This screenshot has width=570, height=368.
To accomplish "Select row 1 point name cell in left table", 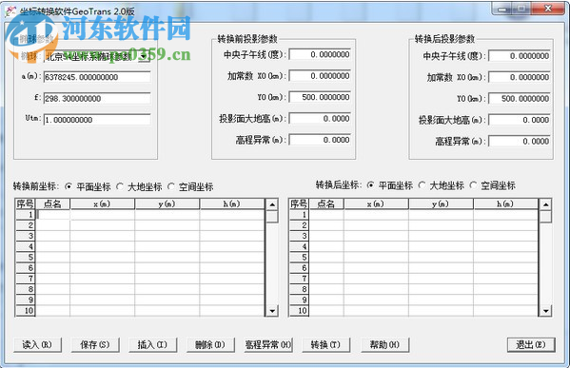I will [x=52, y=215].
